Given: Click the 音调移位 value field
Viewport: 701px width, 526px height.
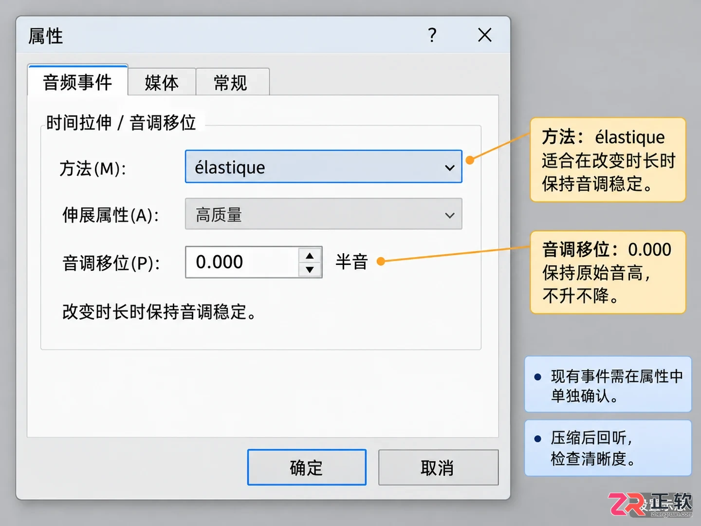Looking at the screenshot, I should pos(242,262).
